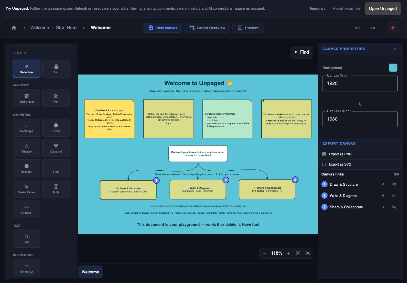
Task: Open Share & Collaborate link arrow
Action: (383, 207)
